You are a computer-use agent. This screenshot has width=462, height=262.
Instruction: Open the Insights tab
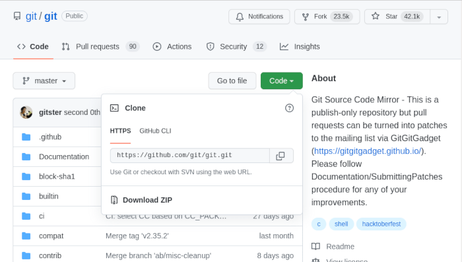pyautogui.click(x=300, y=47)
